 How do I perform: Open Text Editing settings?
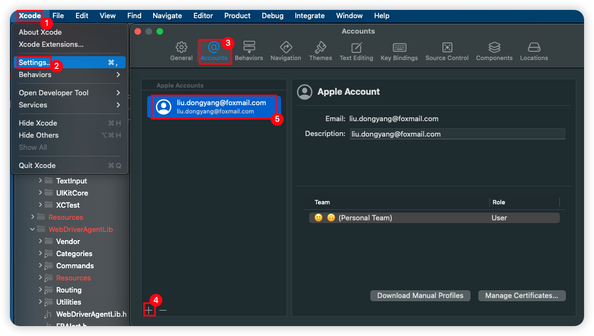pos(356,51)
